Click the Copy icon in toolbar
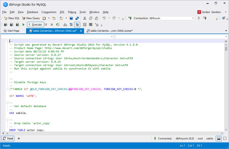This screenshot has height=149, width=229. click(x=90, y=18)
